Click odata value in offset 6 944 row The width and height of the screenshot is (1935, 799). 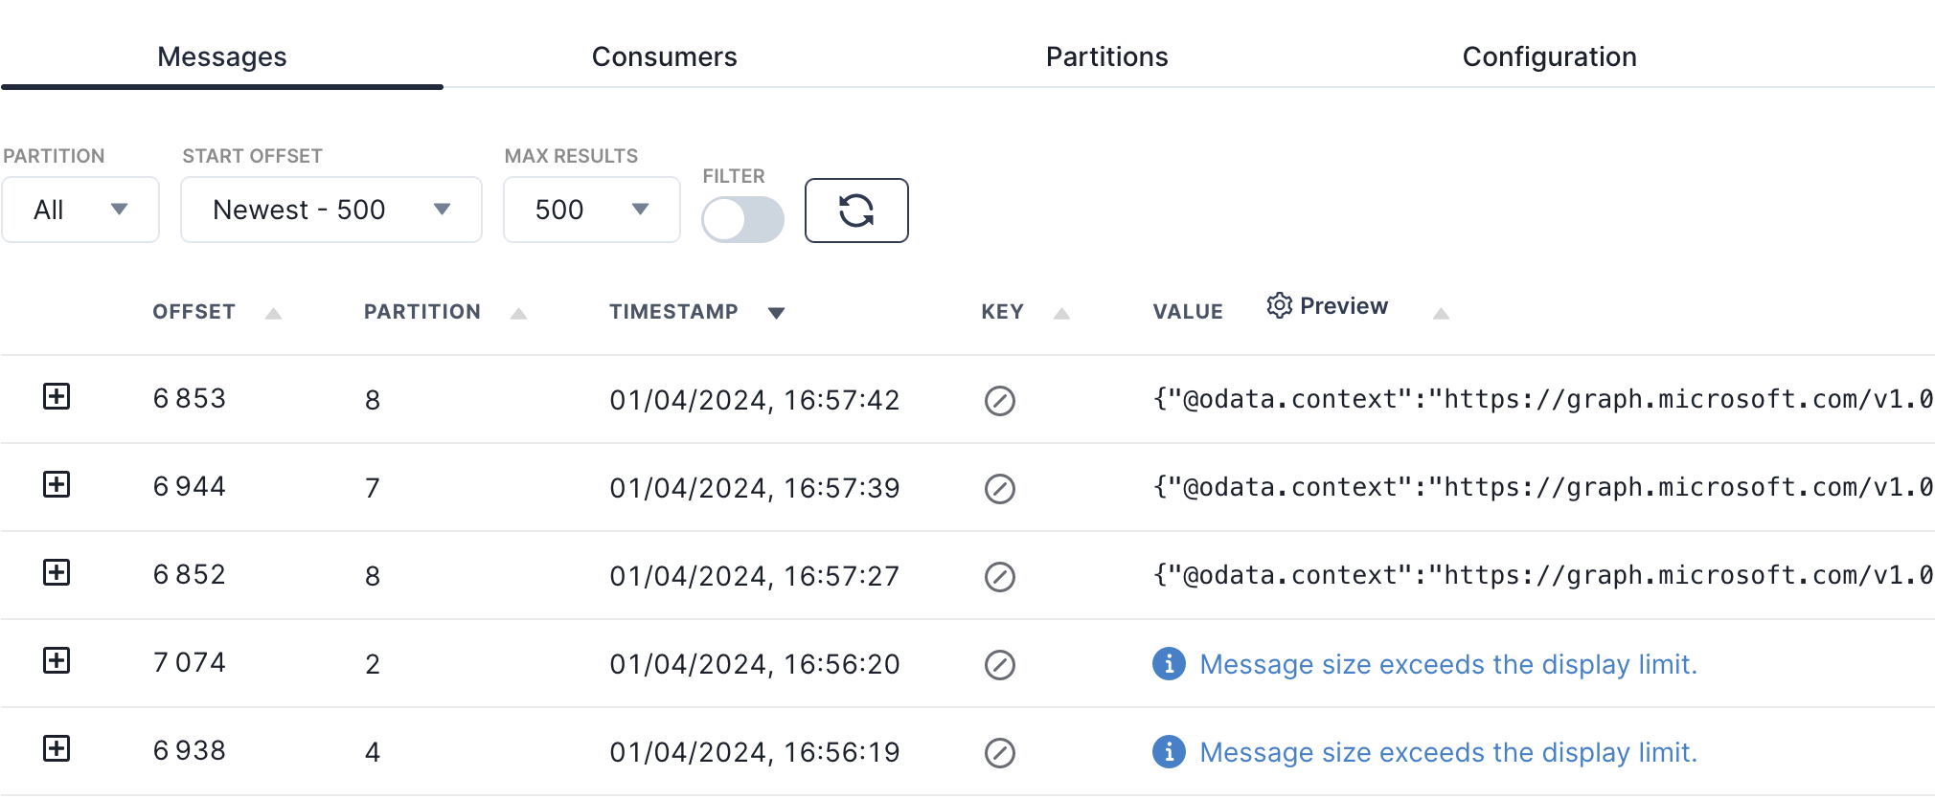pyautogui.click(x=1543, y=487)
